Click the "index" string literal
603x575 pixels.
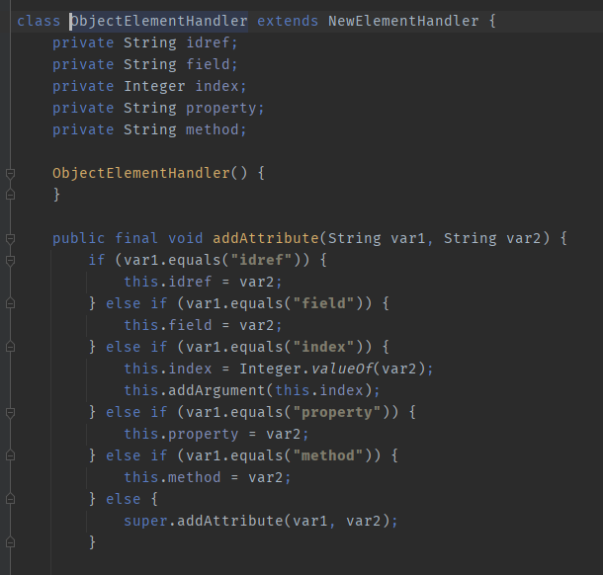[323, 347]
